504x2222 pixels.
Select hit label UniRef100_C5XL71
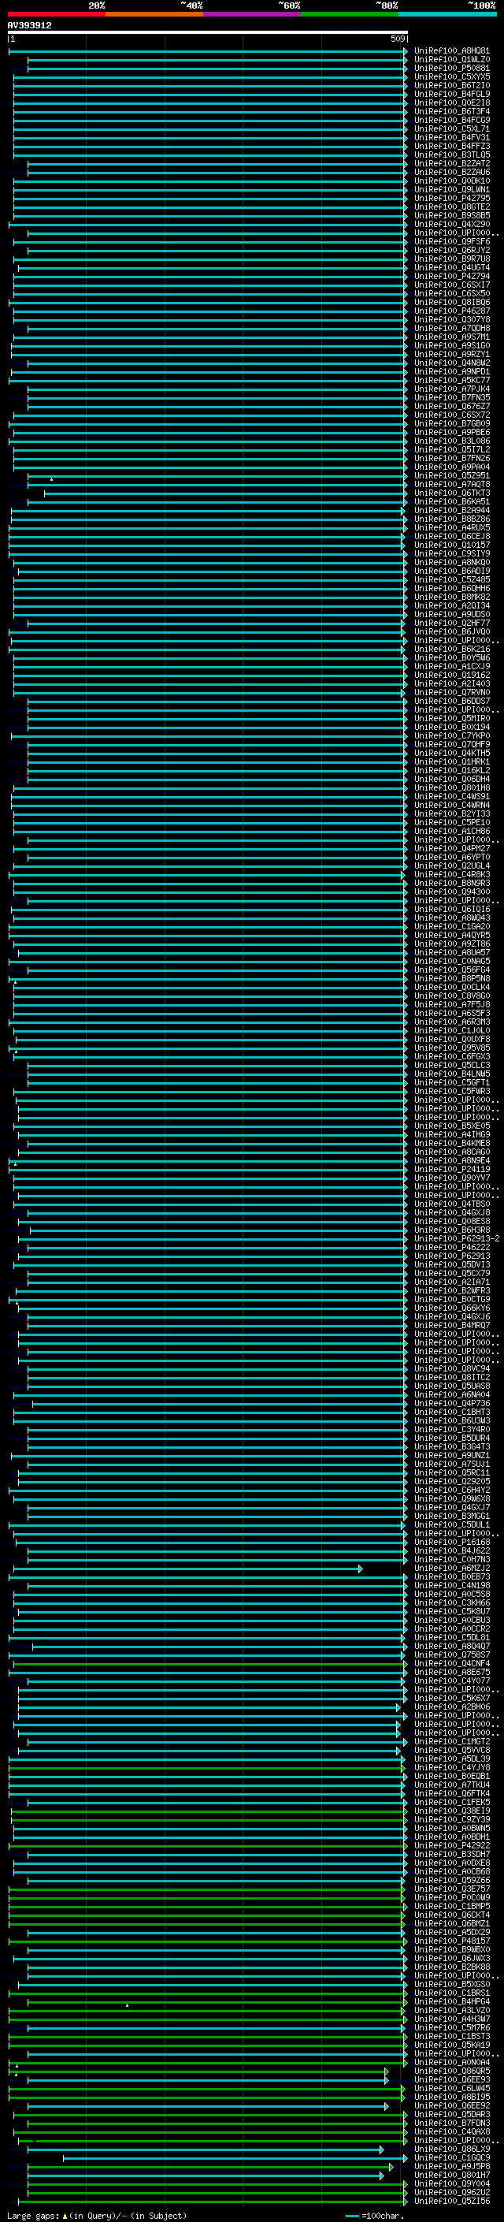[x=451, y=128]
